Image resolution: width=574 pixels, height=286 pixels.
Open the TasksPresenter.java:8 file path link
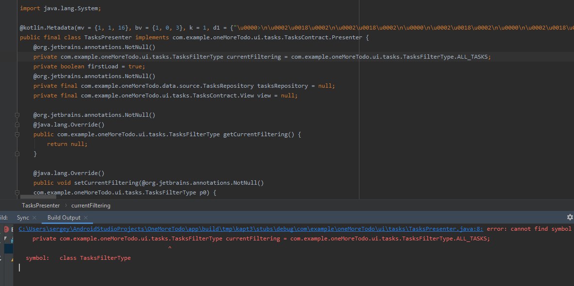tap(251, 229)
